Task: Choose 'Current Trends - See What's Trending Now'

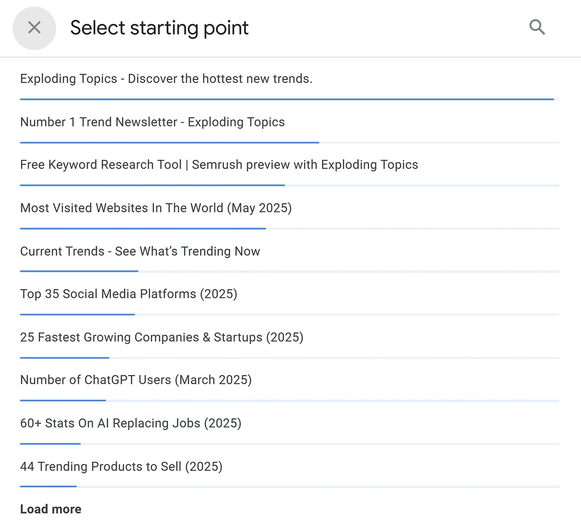Action: (140, 251)
